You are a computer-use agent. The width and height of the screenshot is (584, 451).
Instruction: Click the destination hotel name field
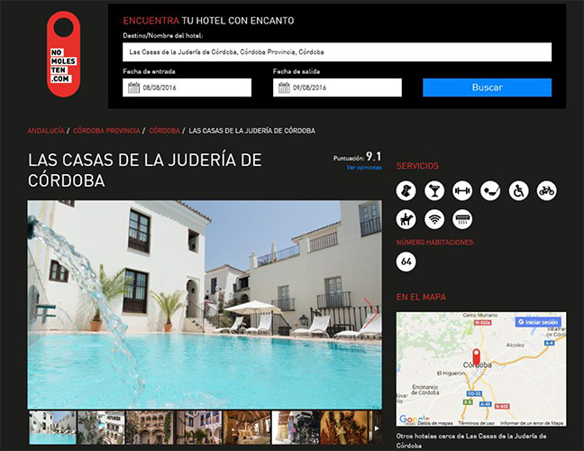337,52
